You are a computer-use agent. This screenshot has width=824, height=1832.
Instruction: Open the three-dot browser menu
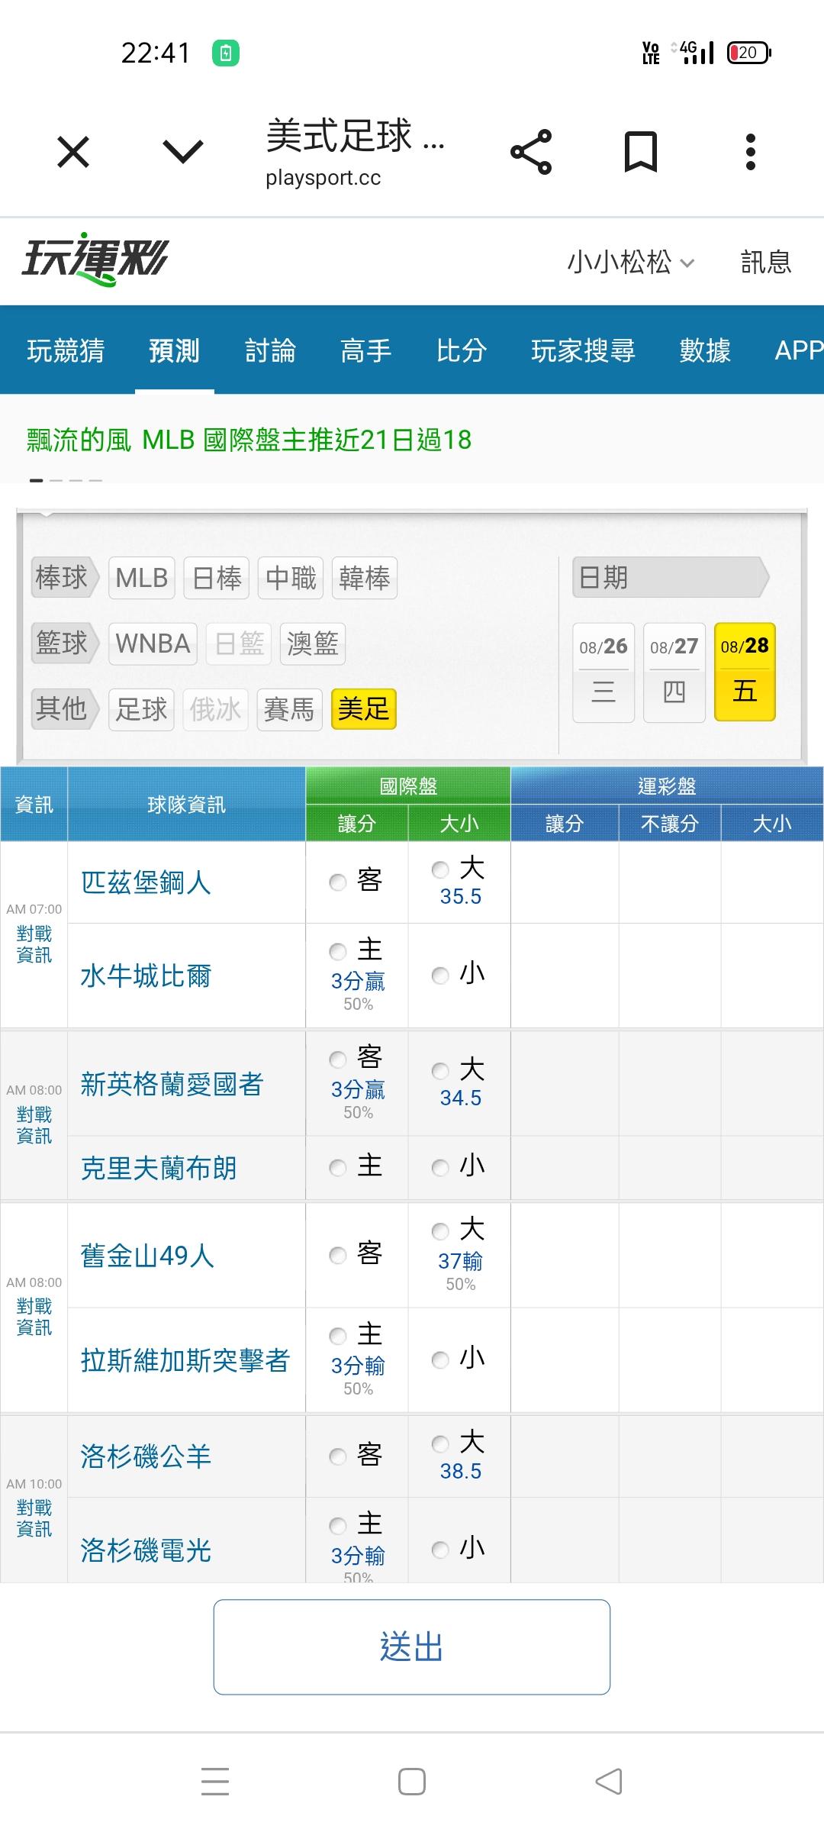click(x=751, y=152)
